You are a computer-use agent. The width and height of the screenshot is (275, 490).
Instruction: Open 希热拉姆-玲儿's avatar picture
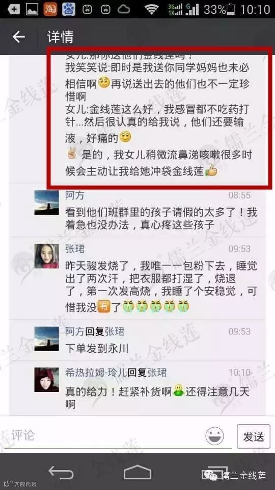coord(46,380)
